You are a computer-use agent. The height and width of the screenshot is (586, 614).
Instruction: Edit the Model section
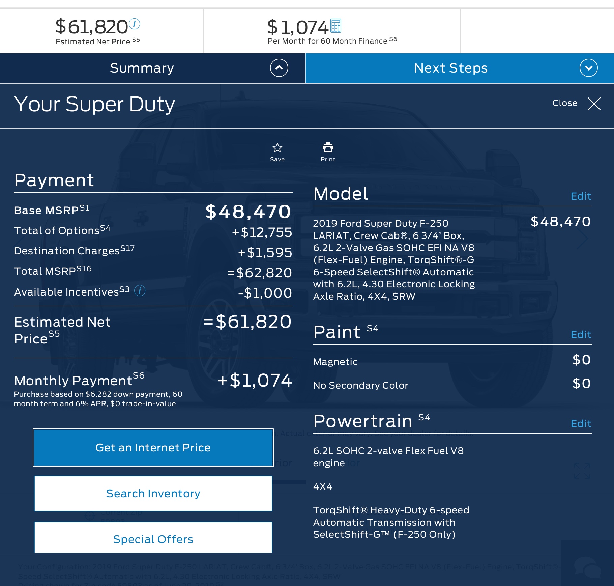581,196
